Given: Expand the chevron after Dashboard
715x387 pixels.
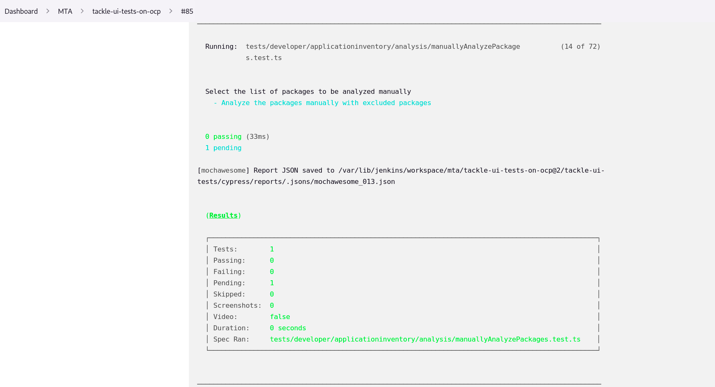Looking at the screenshot, I should tap(48, 11).
